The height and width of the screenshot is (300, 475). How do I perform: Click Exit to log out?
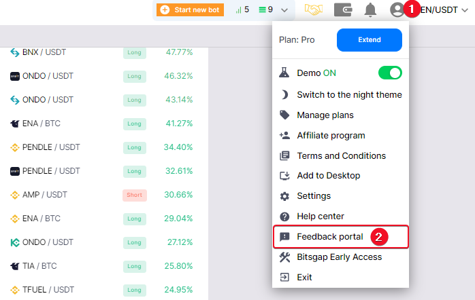point(304,278)
